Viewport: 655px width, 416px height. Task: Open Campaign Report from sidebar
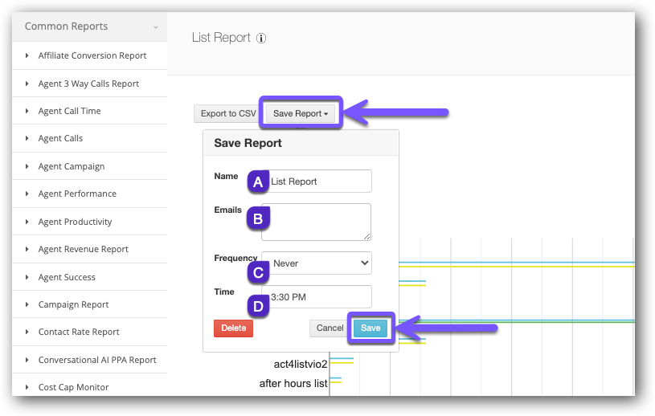click(73, 304)
